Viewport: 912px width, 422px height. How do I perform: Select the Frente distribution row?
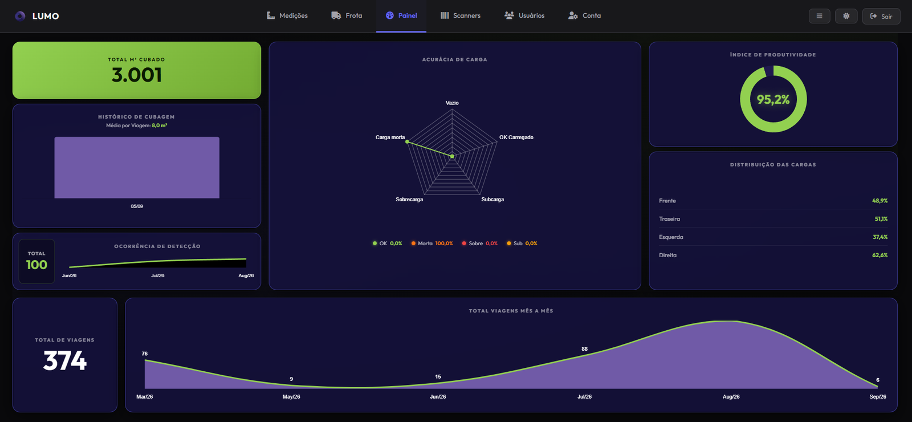773,201
